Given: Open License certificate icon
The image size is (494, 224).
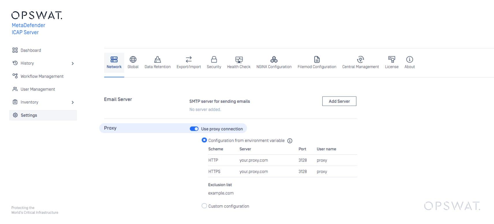Looking at the screenshot, I should [x=392, y=59].
